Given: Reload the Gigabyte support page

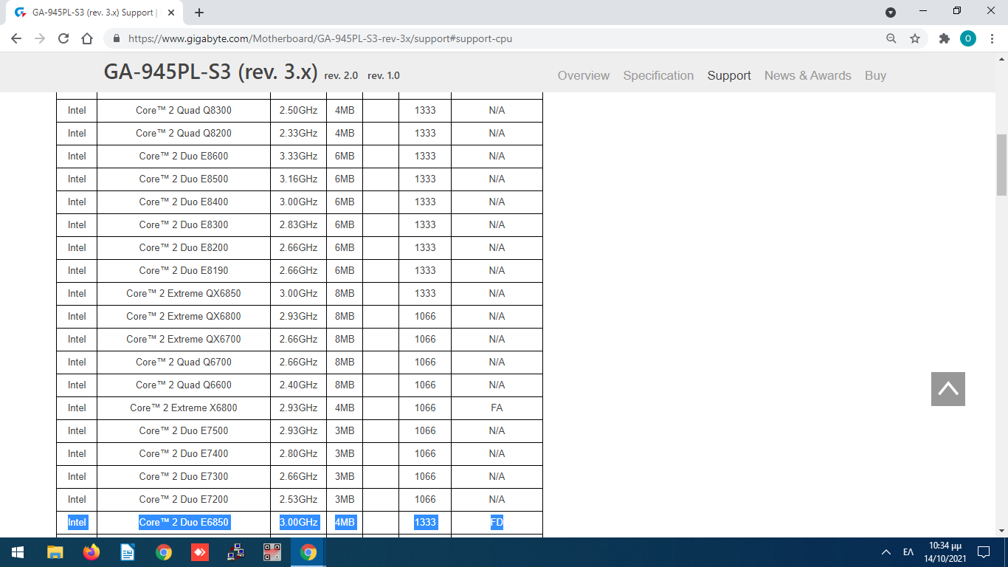Looking at the screenshot, I should [63, 38].
